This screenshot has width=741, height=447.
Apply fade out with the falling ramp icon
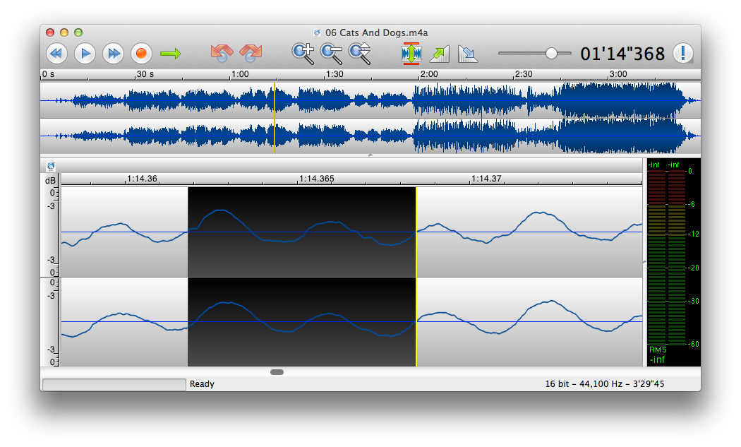(x=468, y=54)
